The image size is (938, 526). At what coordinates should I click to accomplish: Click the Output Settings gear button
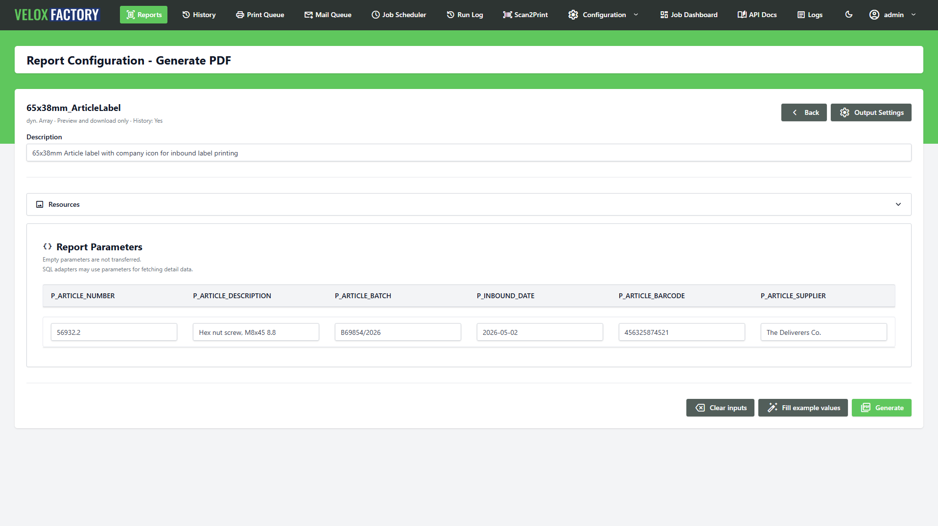[871, 112]
